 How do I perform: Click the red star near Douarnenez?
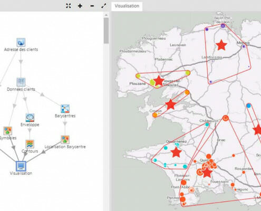coord(176,152)
